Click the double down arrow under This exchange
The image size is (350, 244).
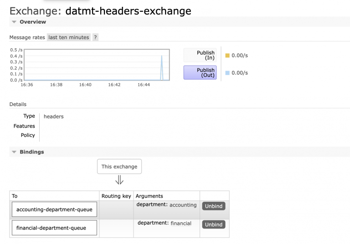point(119,180)
